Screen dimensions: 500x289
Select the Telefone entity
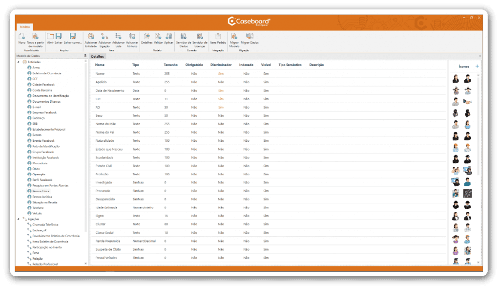click(x=38, y=208)
